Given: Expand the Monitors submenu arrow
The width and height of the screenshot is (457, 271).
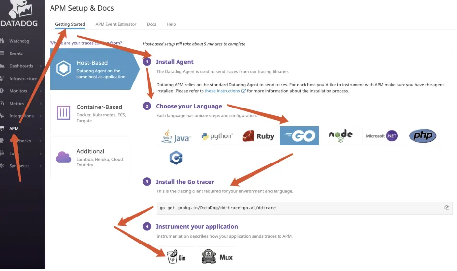Looking at the screenshot, I should click(41, 91).
